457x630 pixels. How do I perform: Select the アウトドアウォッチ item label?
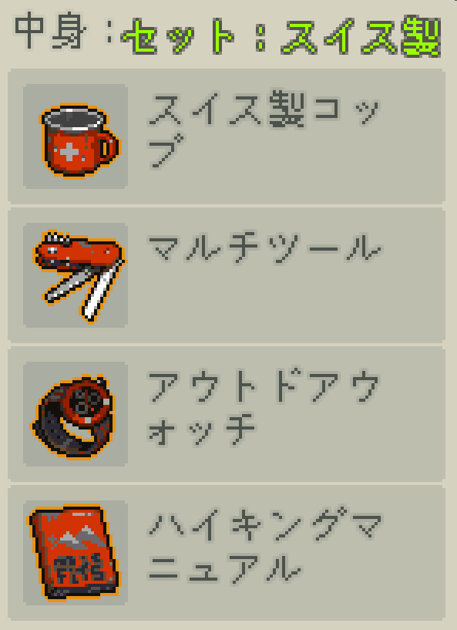[x=264, y=407]
